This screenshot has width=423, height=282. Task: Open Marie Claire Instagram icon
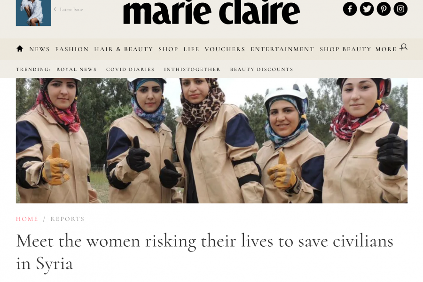(400, 9)
